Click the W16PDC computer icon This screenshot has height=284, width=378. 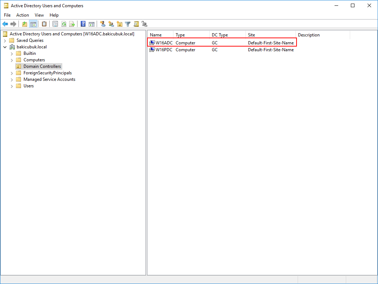pyautogui.click(x=152, y=50)
